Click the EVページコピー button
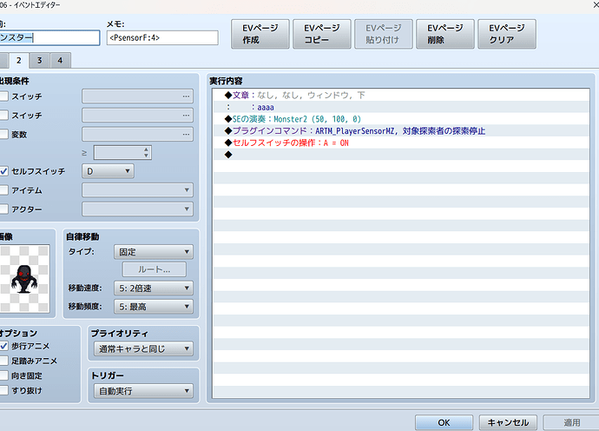Image resolution: width=599 pixels, height=431 pixels. 322,34
